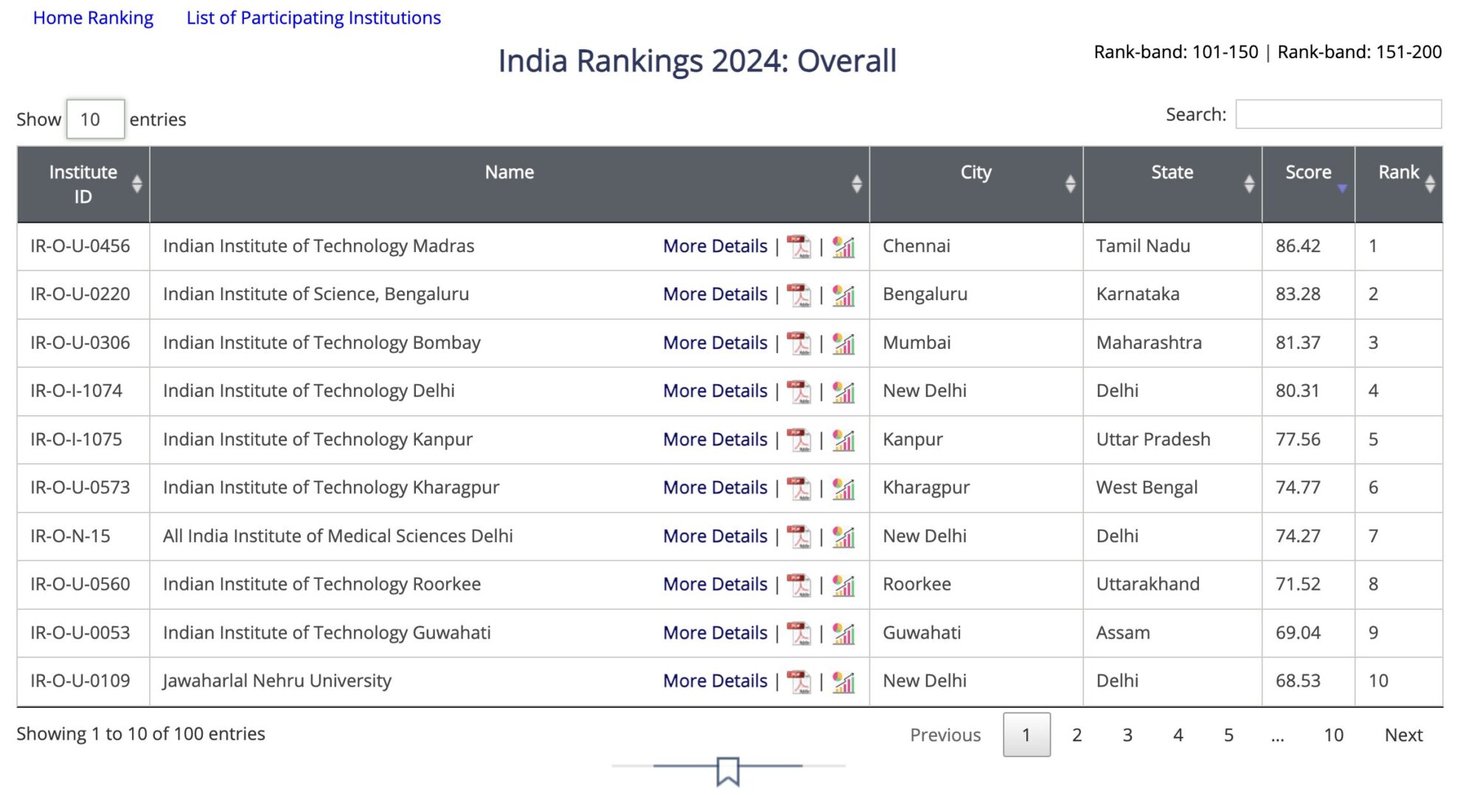Open PDF icon for AIIMS Delhi
The width and height of the screenshot is (1460, 795).
(799, 536)
